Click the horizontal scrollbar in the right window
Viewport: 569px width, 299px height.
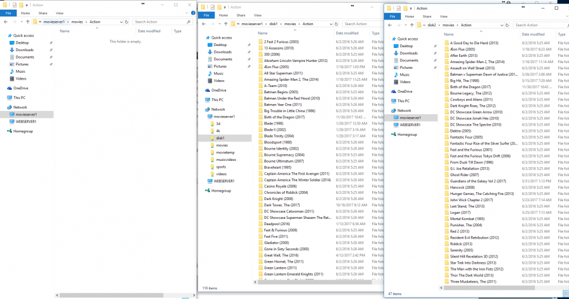point(489,288)
